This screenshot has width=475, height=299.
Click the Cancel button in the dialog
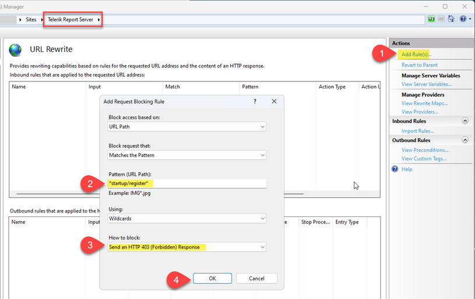point(256,279)
